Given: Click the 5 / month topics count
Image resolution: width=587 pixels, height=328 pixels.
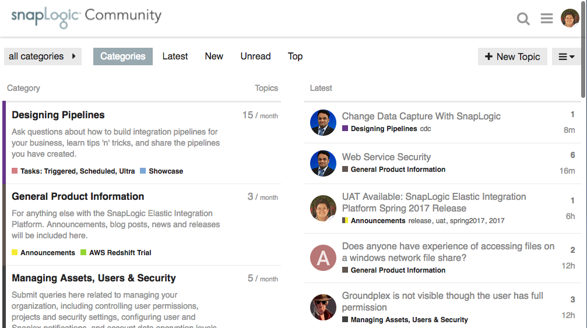Looking at the screenshot, I should tap(263, 278).
